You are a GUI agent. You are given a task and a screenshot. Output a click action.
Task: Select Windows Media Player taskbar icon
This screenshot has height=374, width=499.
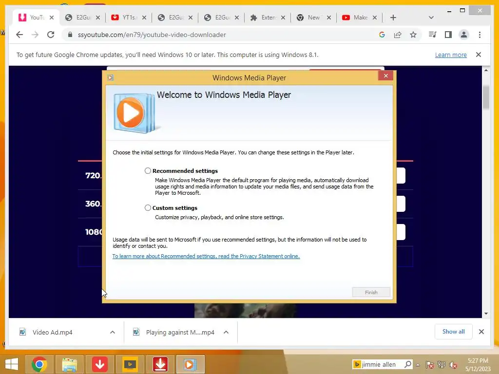(x=190, y=364)
